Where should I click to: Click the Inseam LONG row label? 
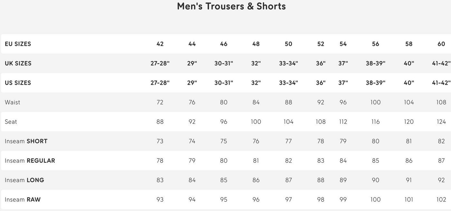point(24,180)
